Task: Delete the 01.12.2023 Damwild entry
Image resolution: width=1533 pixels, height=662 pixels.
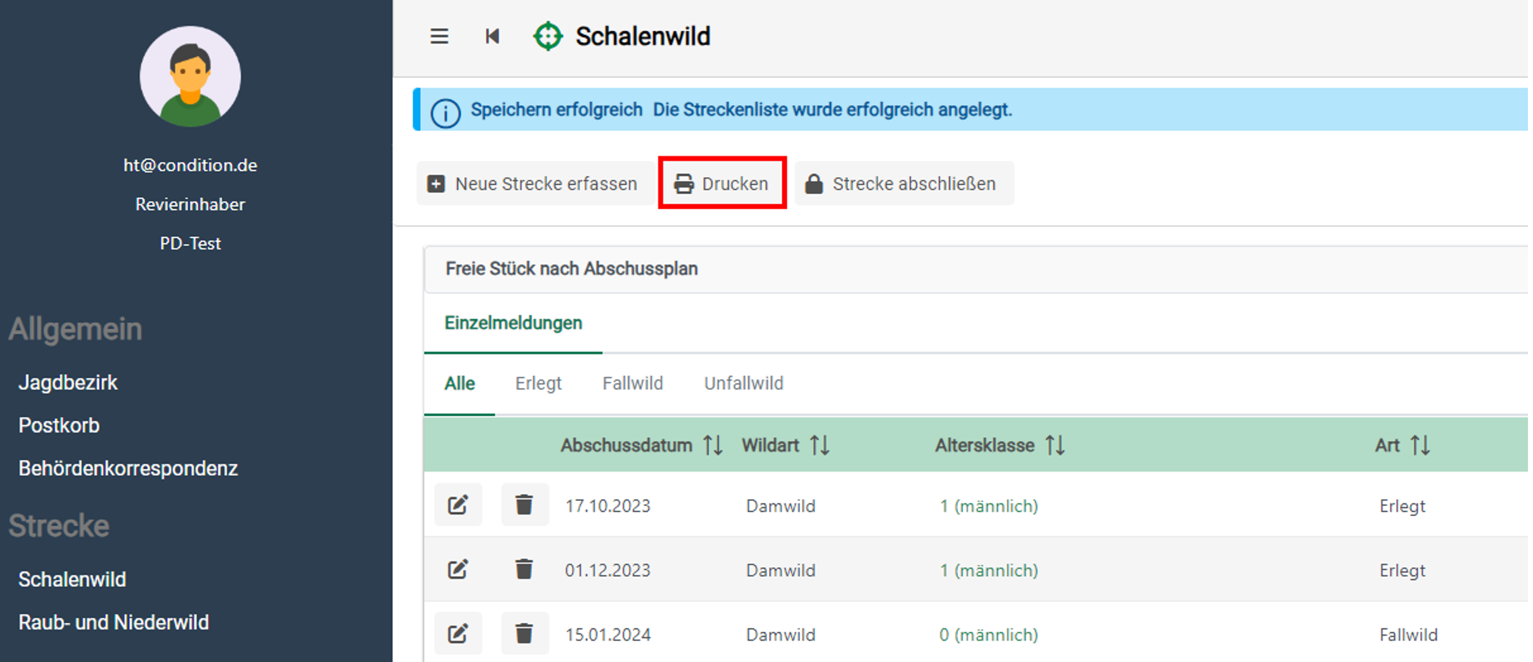Action: click(x=524, y=569)
